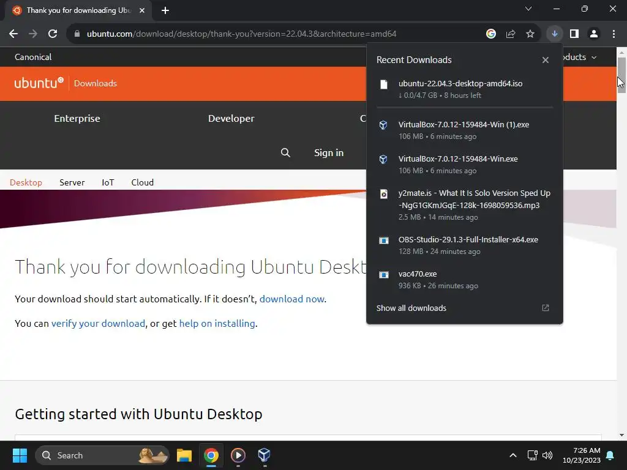
Task: Click the Canonical link in header
Action: pos(33,57)
